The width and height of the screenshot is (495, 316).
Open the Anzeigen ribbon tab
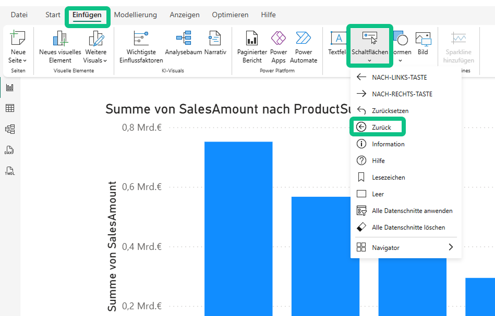(185, 15)
